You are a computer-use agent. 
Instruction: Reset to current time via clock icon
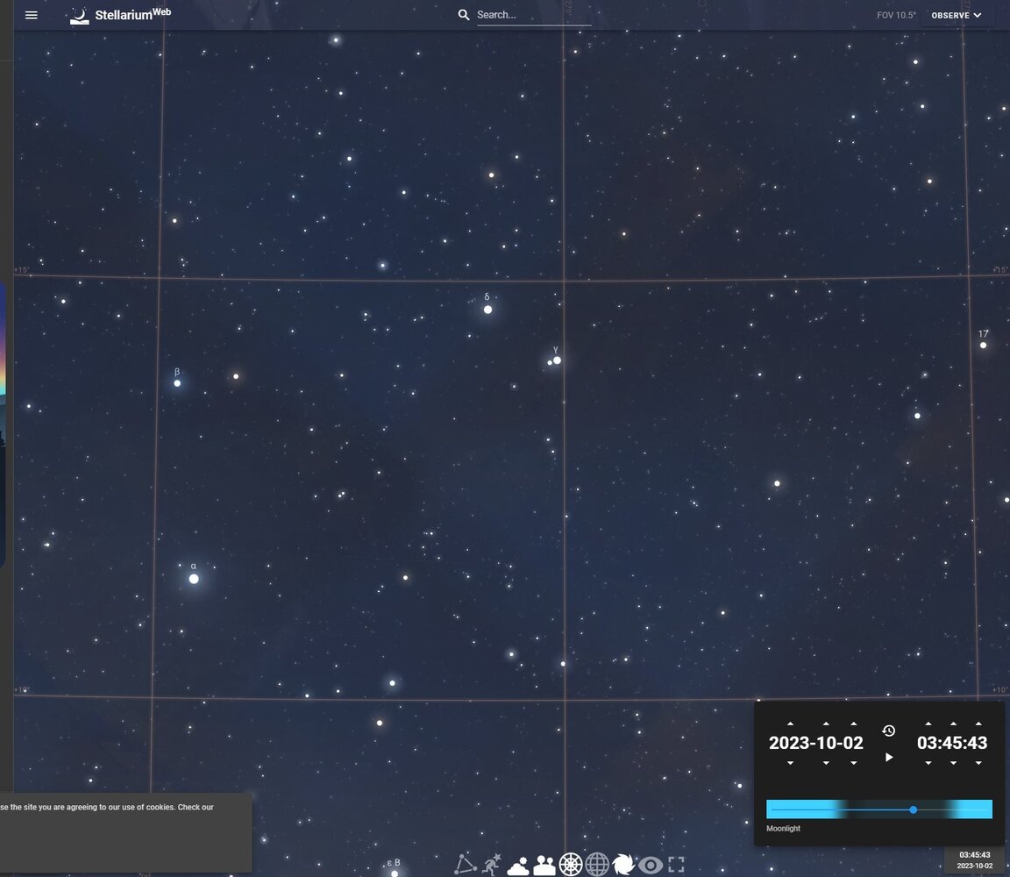click(x=889, y=731)
